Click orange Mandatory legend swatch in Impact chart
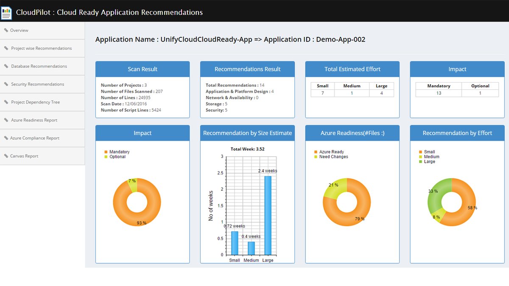Image resolution: width=509 pixels, height=286 pixels. 106,152
